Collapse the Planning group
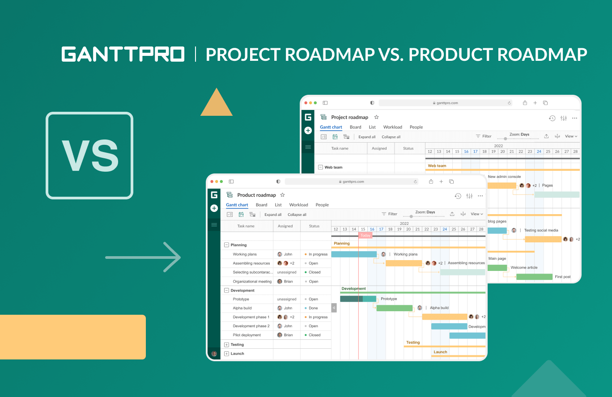This screenshot has width=612, height=397. pyautogui.click(x=226, y=245)
